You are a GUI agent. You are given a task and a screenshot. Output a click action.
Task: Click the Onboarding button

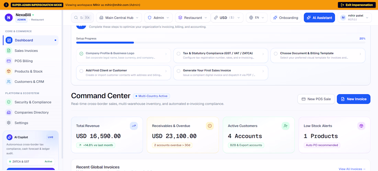[286, 17]
